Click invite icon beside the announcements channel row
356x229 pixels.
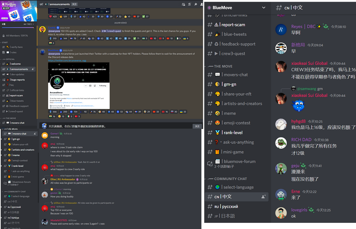[33, 69]
